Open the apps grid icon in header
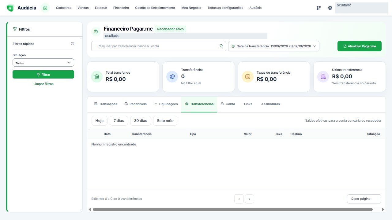392x220 pixels. point(319,8)
